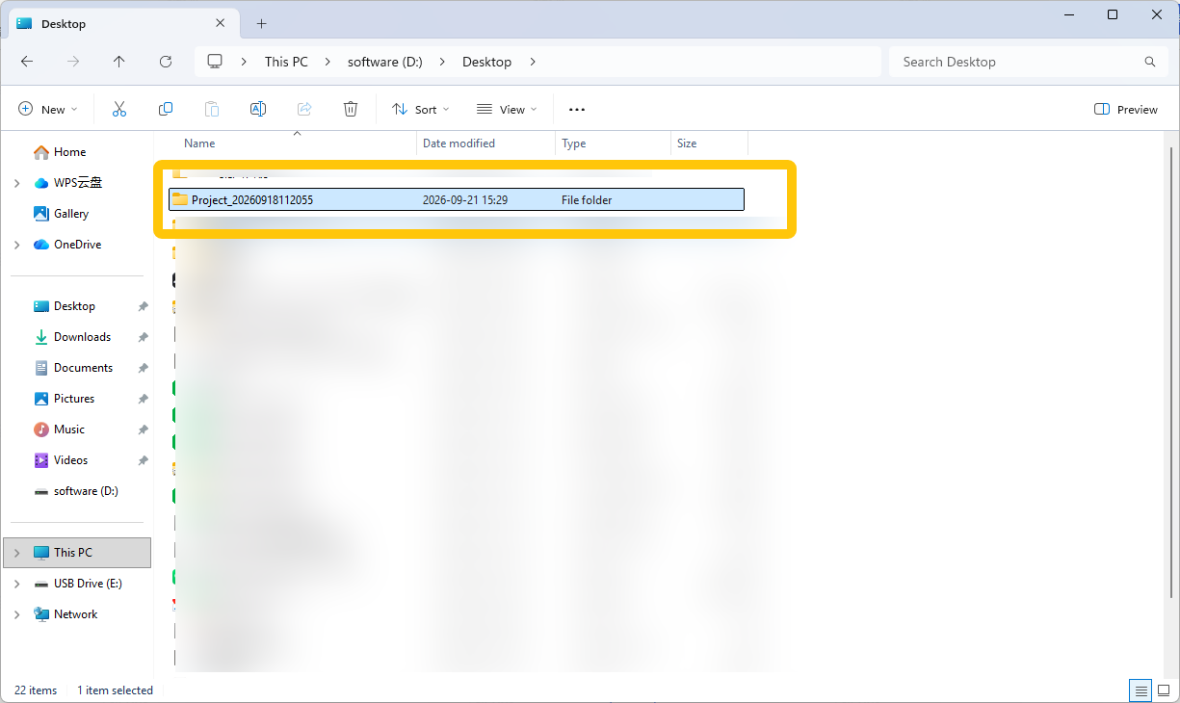Screen dimensions: 1180x703
Task: Toggle the Preview pane button
Action: (x=1126, y=110)
